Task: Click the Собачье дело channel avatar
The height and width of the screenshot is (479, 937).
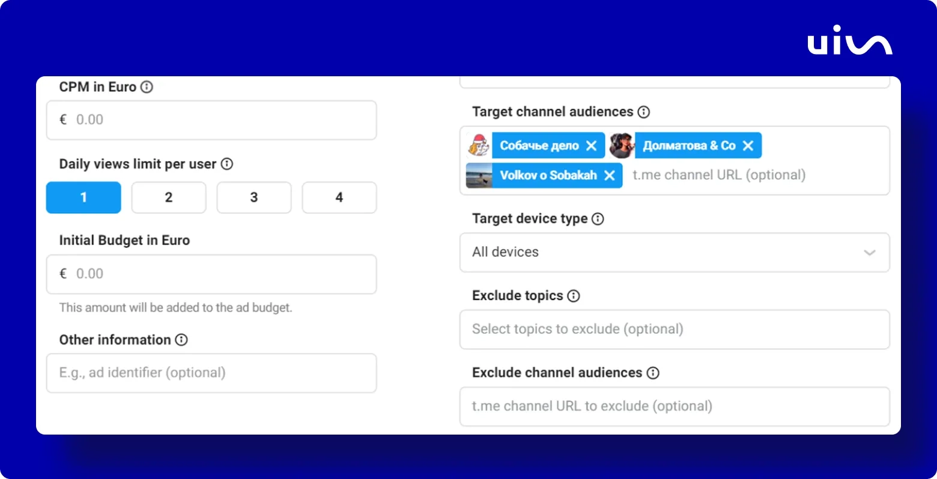Action: (479, 145)
